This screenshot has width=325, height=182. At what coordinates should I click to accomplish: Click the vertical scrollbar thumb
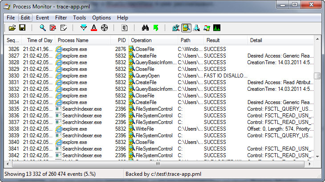[317, 76]
